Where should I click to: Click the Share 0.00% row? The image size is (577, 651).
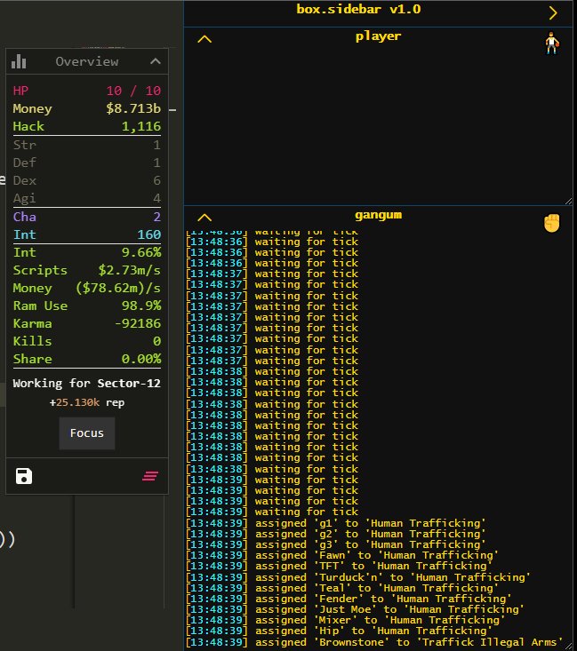pyautogui.click(x=87, y=359)
